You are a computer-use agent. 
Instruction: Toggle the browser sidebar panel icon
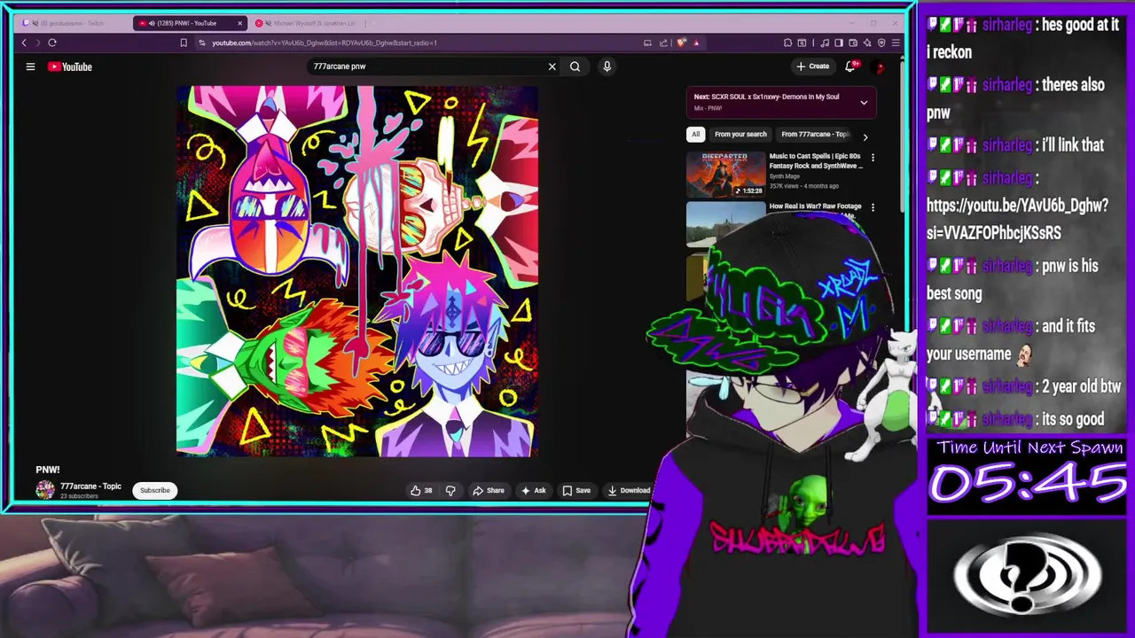[x=839, y=43]
